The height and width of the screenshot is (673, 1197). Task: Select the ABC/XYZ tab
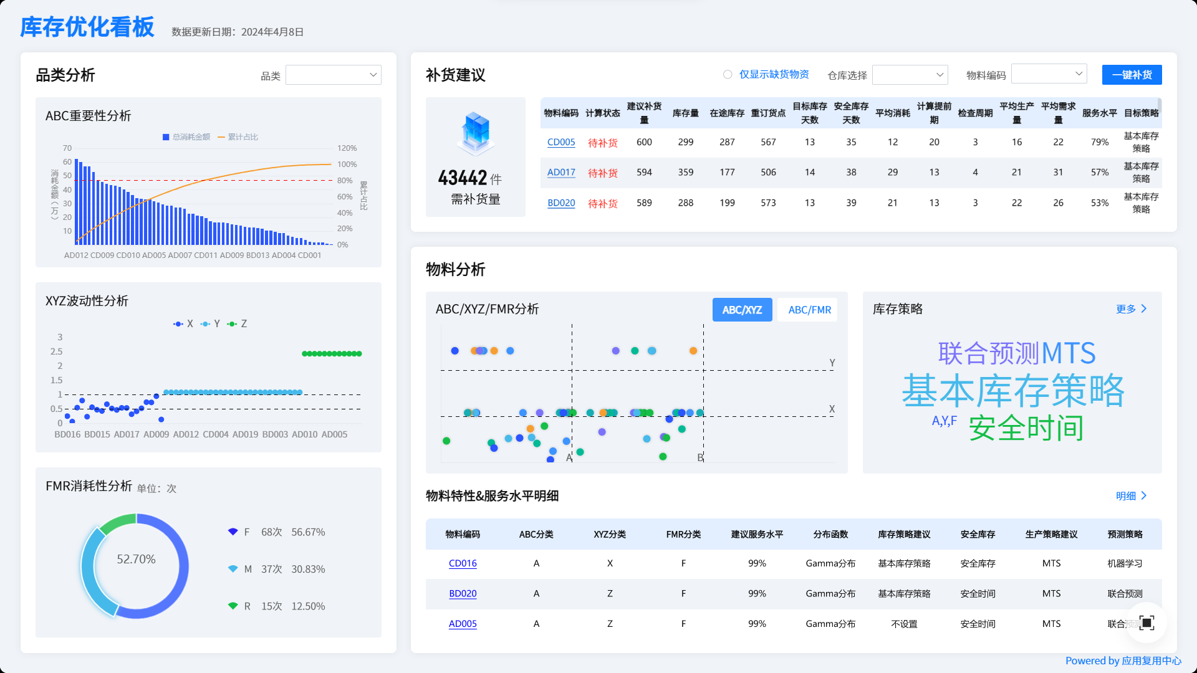[x=742, y=310]
